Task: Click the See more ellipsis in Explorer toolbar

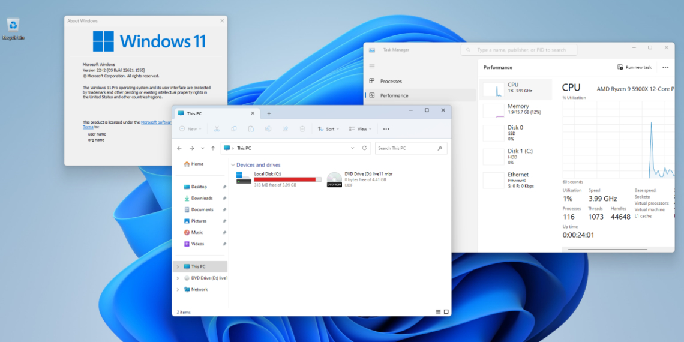Action: point(386,129)
